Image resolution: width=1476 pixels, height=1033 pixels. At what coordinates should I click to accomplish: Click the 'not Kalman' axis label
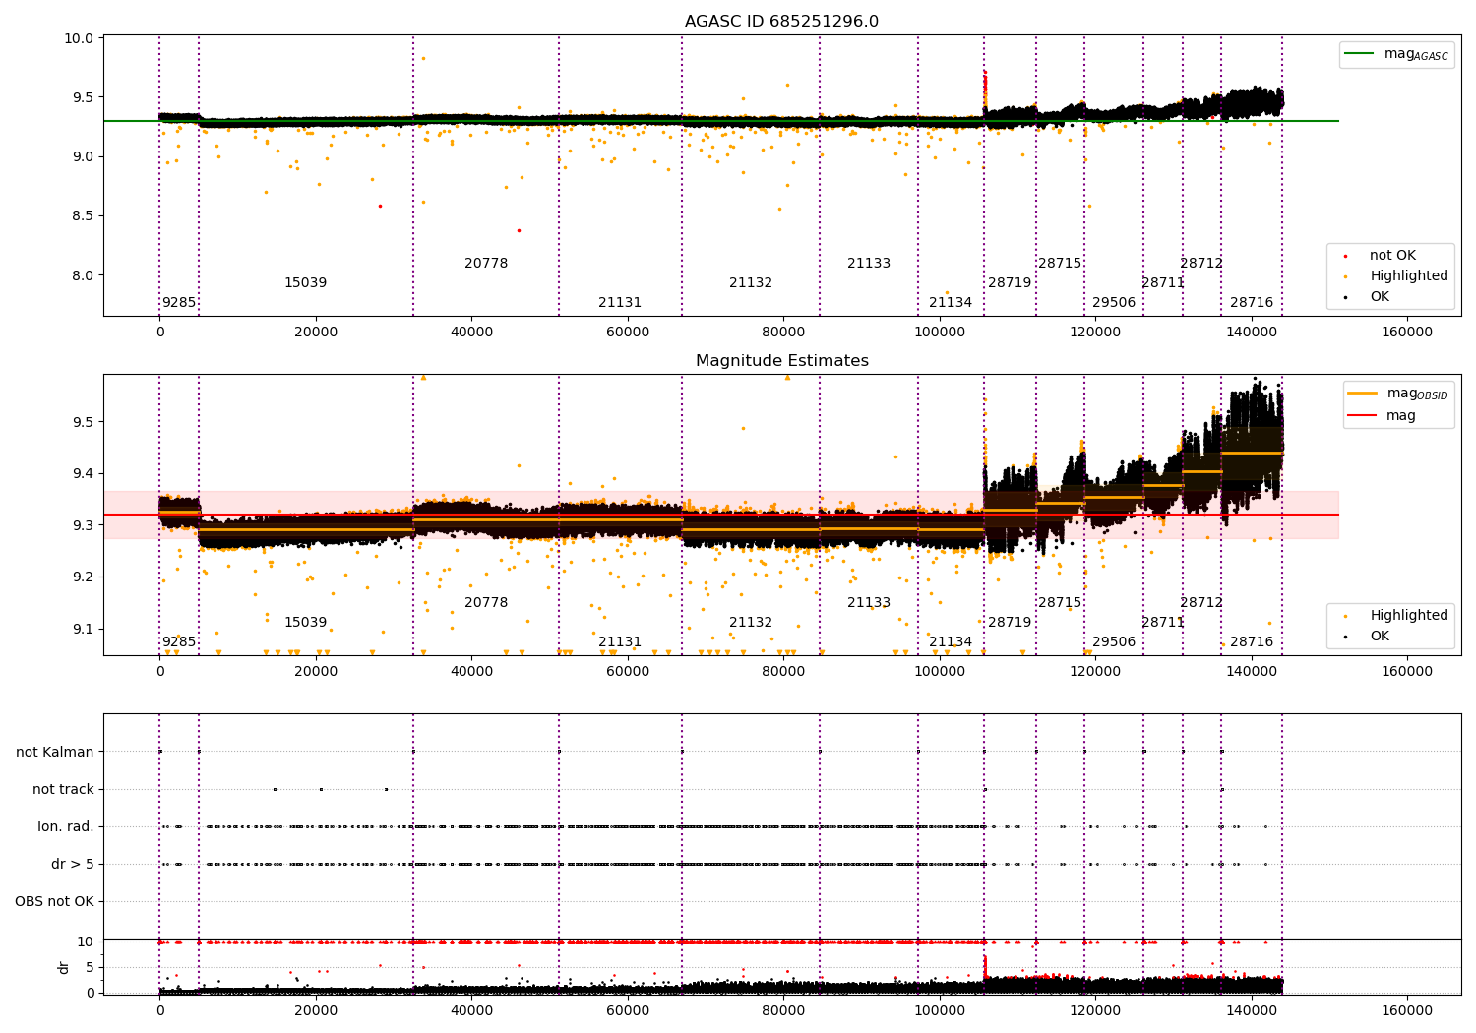55,753
